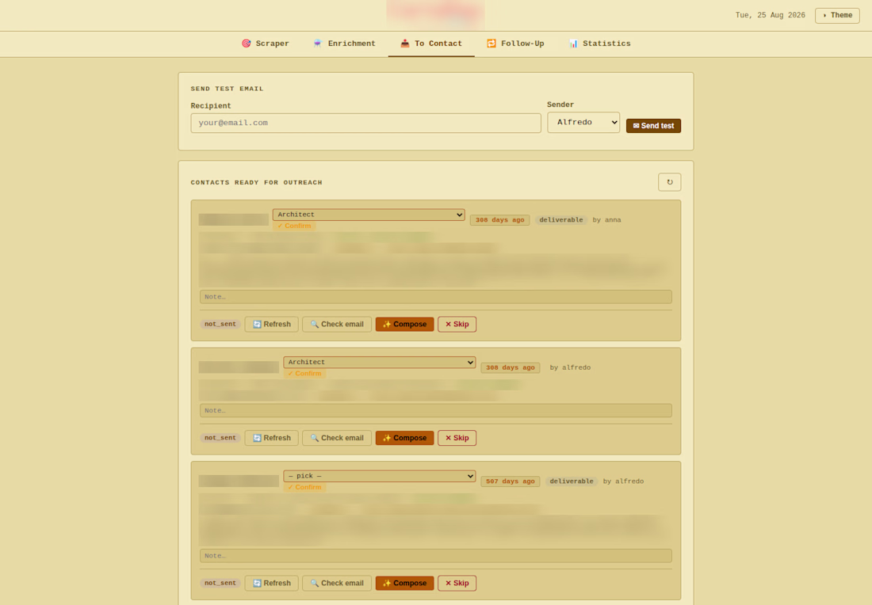Skip the middle alfredo contact

(457, 438)
